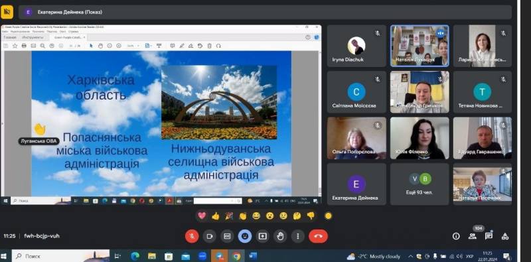
Task: Leave the call with red hang-up button
Action: pos(318,236)
